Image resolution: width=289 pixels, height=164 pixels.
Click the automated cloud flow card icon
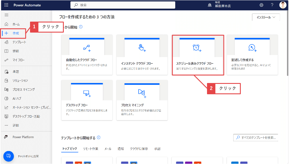87,48
